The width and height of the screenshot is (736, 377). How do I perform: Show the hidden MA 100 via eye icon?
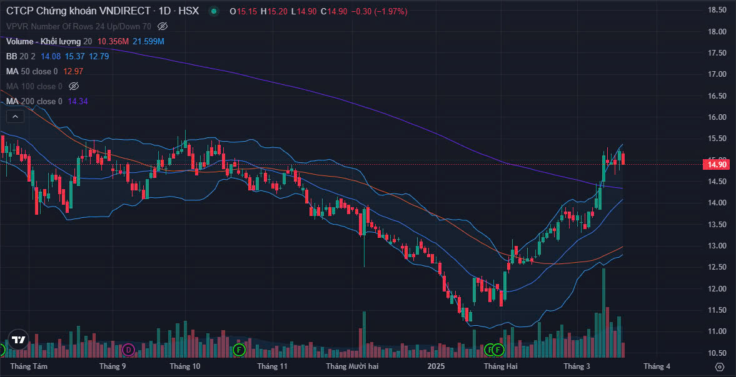click(74, 86)
